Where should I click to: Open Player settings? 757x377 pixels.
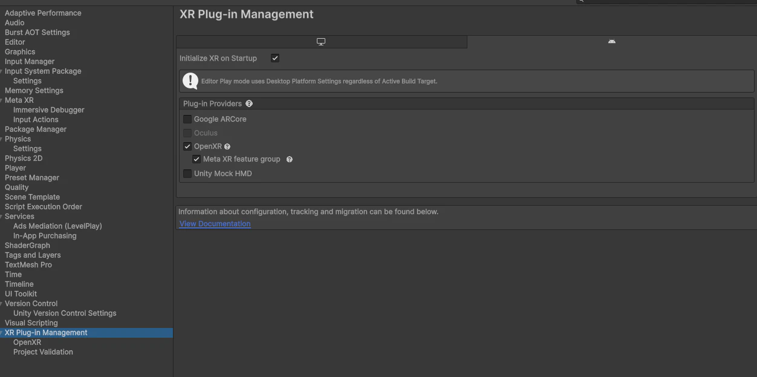click(x=15, y=168)
